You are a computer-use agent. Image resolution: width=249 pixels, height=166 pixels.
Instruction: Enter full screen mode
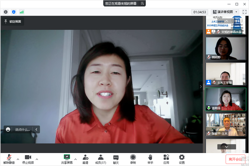pyautogui.click(x=244, y=12)
